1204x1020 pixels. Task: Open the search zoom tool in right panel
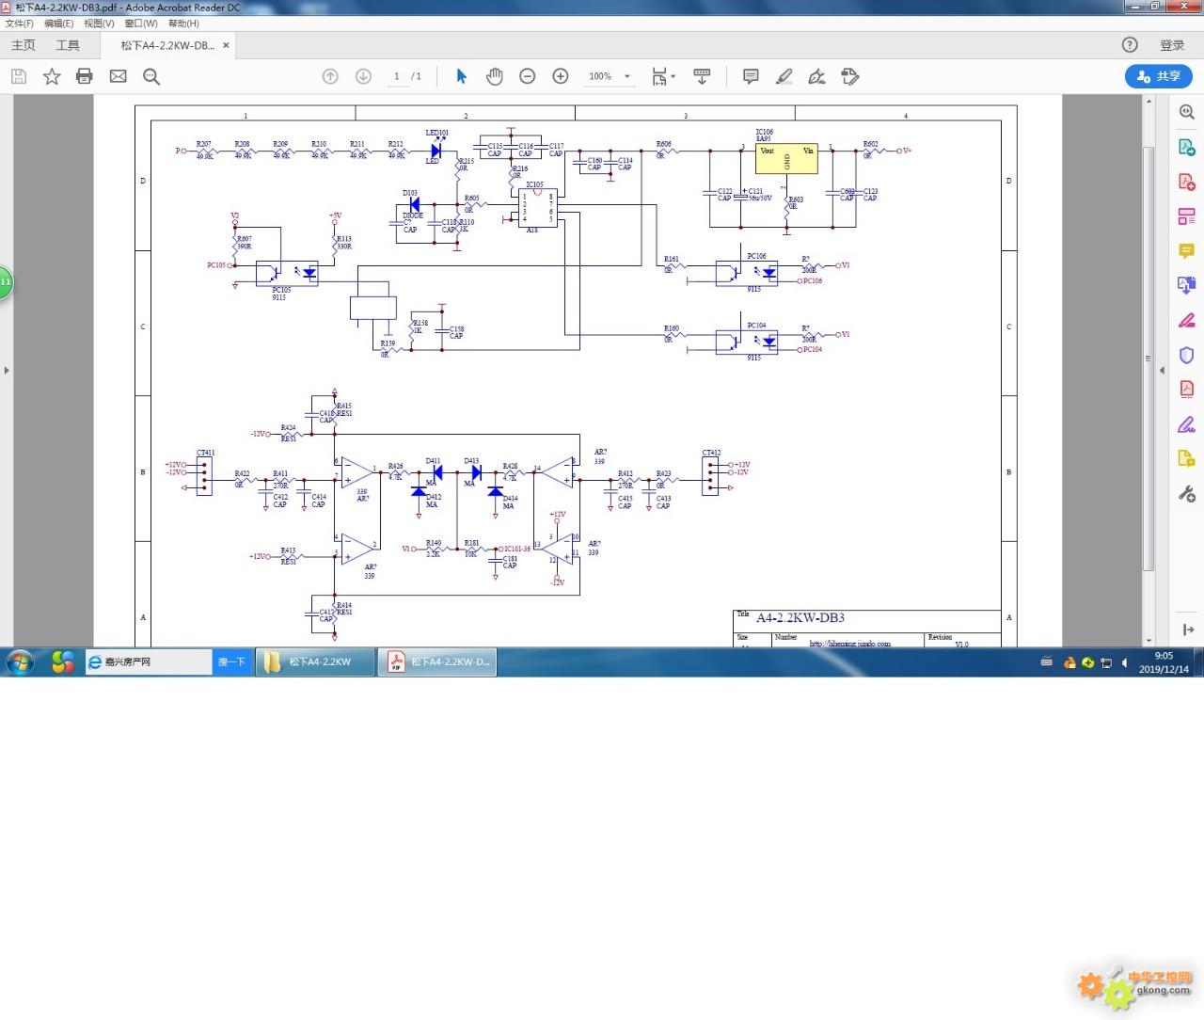tap(1187, 112)
